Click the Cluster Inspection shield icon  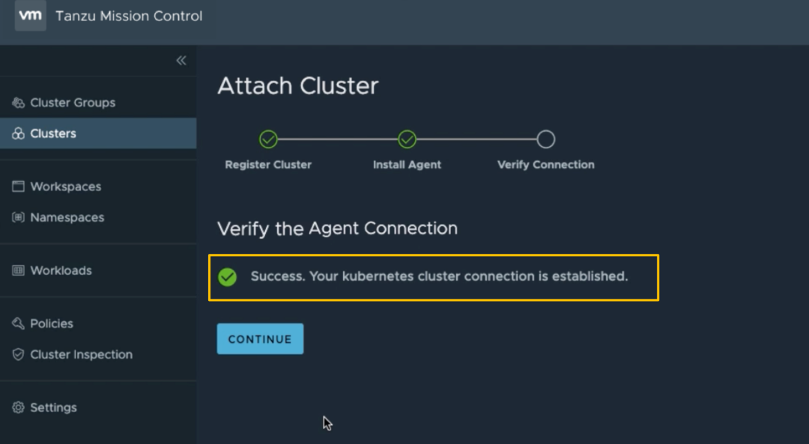[18, 354]
